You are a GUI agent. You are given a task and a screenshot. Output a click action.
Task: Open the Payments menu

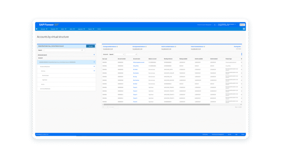click(54, 29)
